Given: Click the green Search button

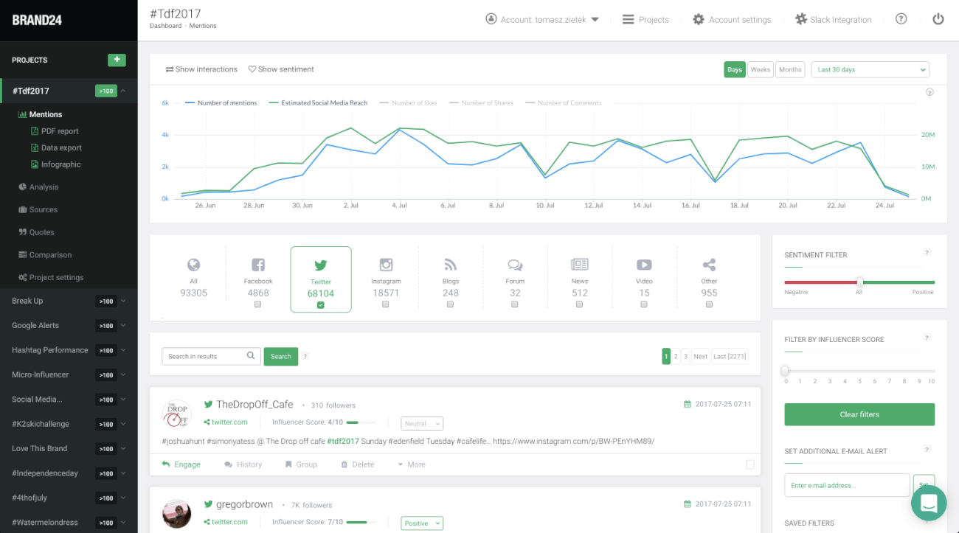Looking at the screenshot, I should [x=281, y=356].
